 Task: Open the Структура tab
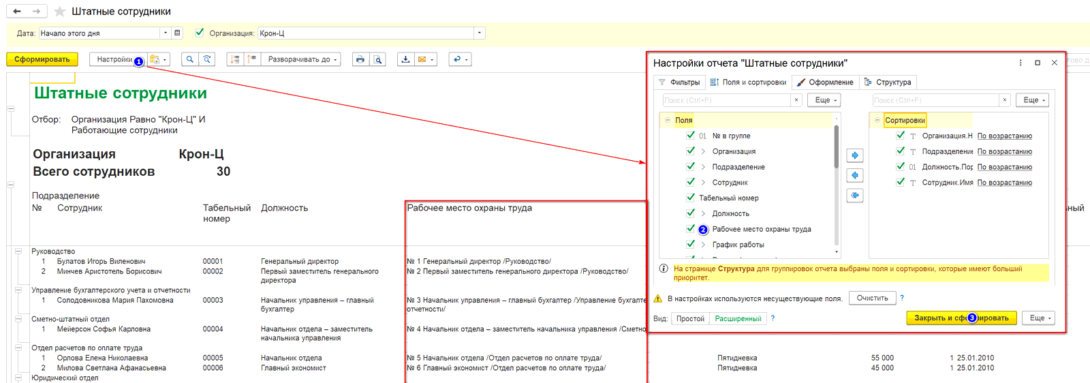[888, 82]
